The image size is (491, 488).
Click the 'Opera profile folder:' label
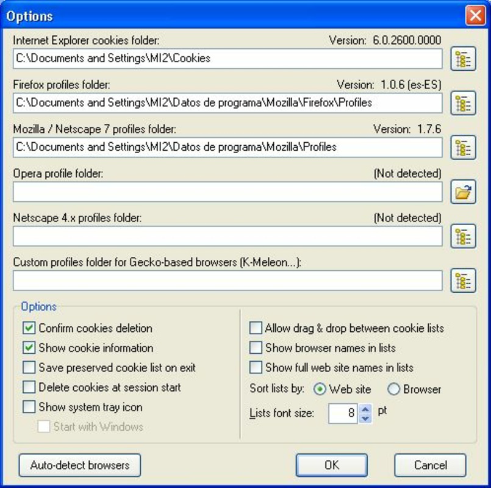click(x=58, y=173)
